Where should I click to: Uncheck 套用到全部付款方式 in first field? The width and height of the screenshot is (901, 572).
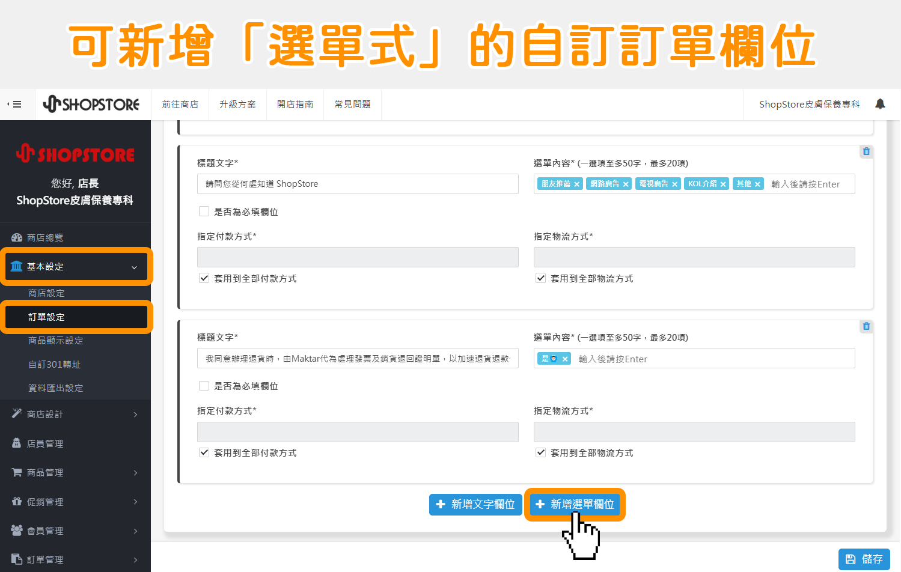tap(204, 278)
